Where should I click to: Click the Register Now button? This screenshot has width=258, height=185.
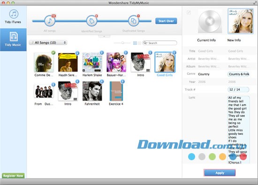[x=13, y=176]
